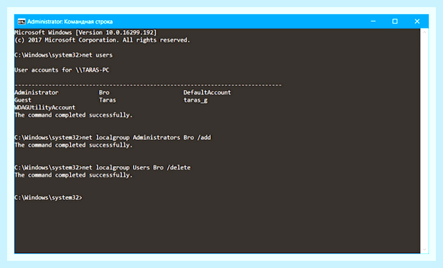The width and height of the screenshot is (443, 268).
Task: Click the 'Guest' account name
Action: tap(23, 100)
